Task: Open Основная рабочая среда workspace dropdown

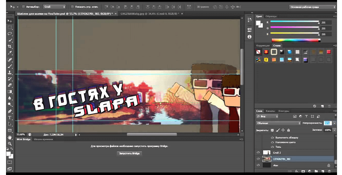Action: click(312, 7)
